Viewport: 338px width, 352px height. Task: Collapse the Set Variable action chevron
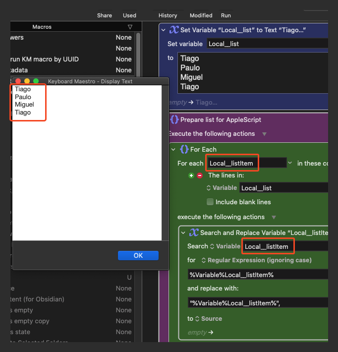point(164,30)
